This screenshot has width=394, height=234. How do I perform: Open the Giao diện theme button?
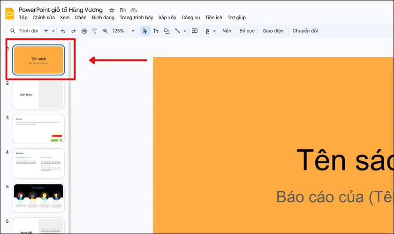(x=273, y=31)
